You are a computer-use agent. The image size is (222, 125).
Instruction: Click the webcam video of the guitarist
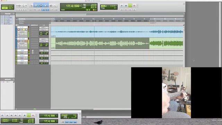point(177,93)
